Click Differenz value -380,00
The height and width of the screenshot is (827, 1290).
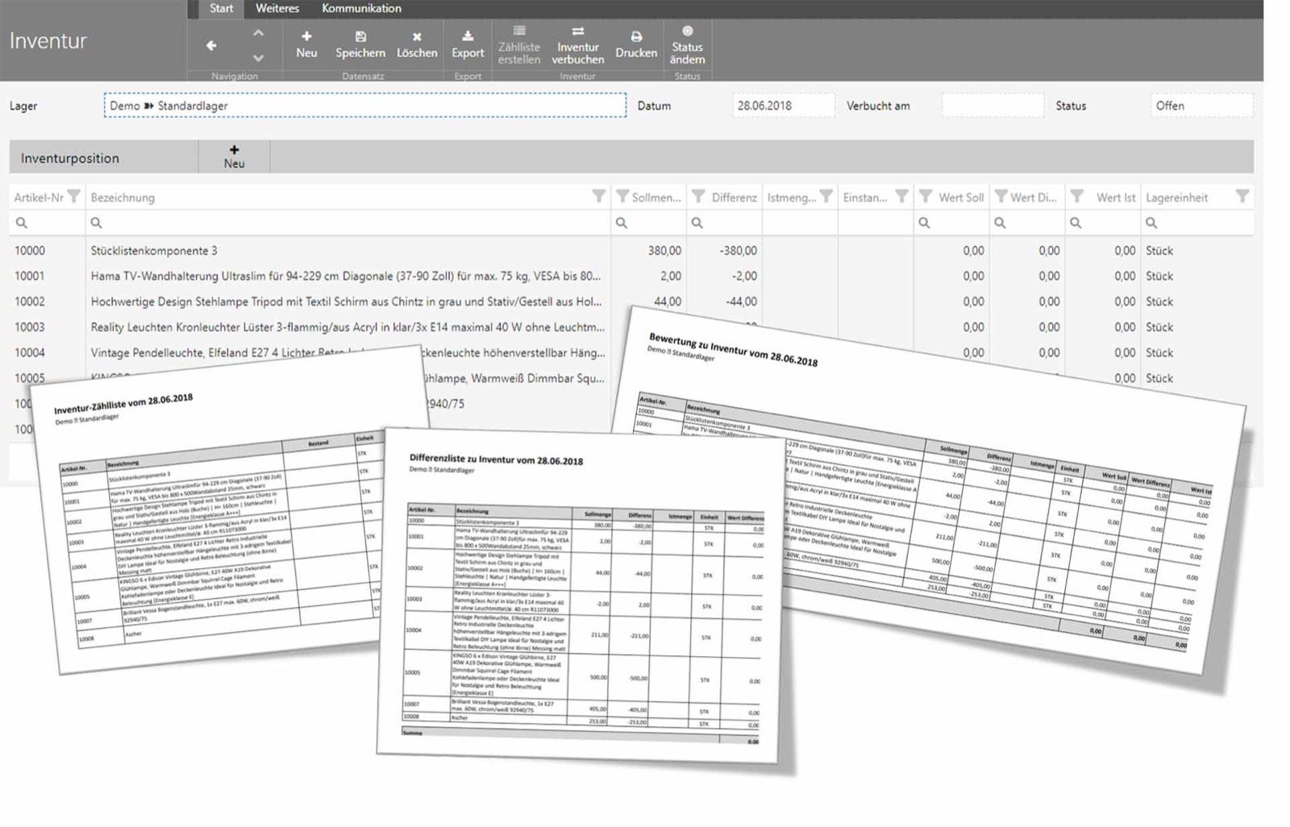(738, 251)
